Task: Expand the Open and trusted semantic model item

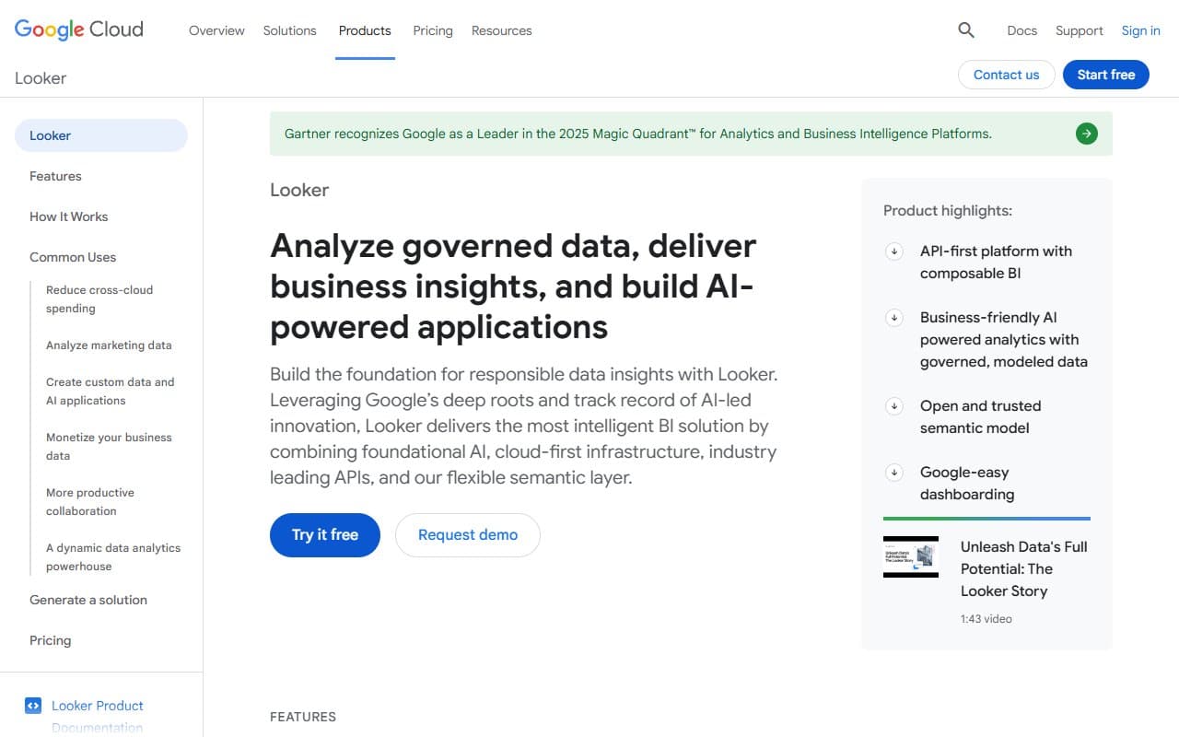Action: tap(893, 405)
